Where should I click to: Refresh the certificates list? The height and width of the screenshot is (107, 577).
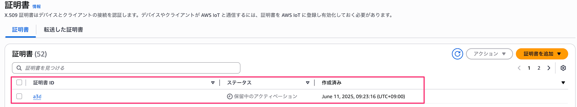pyautogui.click(x=457, y=54)
